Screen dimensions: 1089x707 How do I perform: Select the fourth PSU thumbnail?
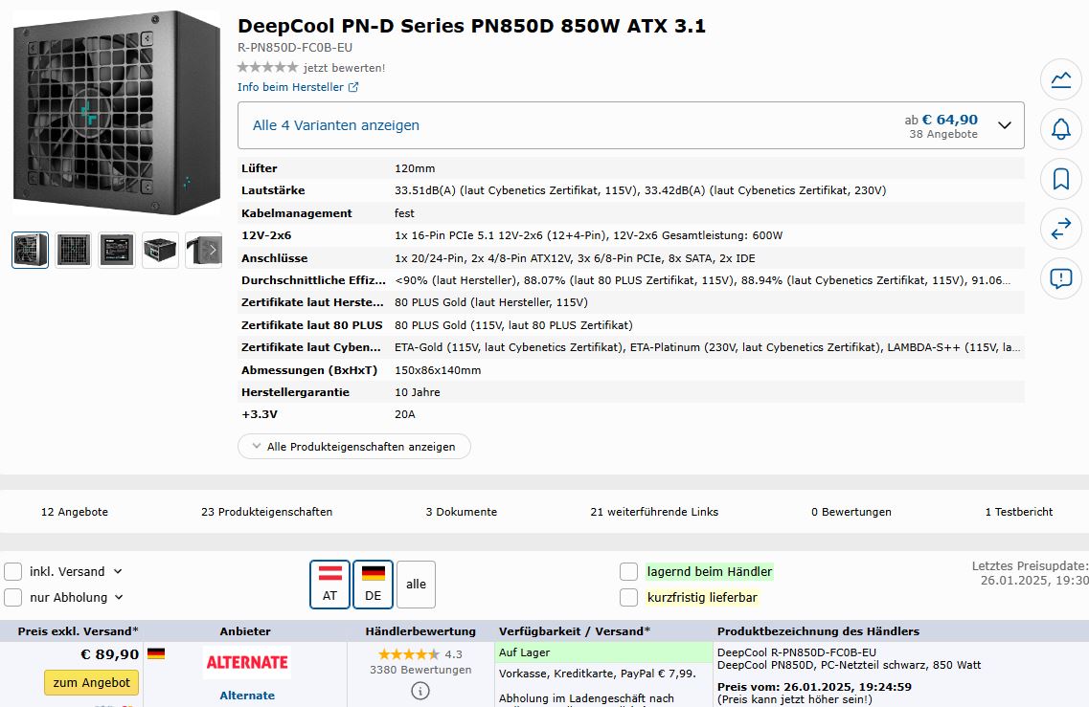(x=160, y=250)
